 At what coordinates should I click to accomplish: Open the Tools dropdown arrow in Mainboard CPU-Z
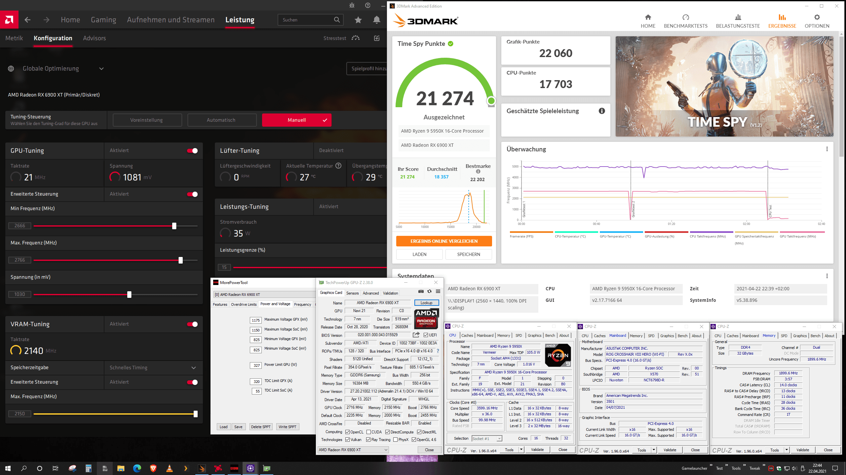click(653, 450)
